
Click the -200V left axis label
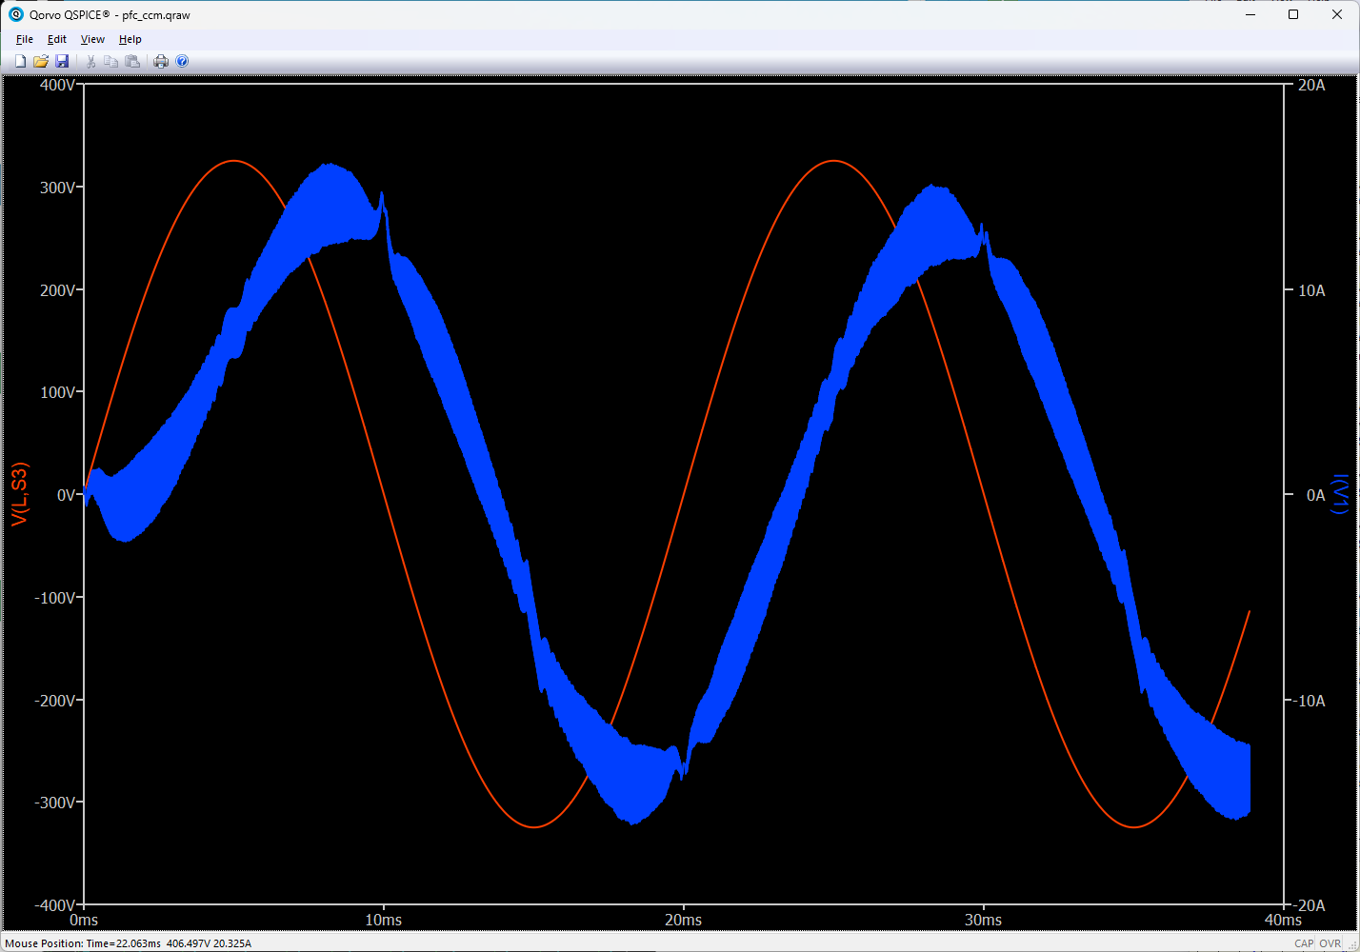click(54, 701)
